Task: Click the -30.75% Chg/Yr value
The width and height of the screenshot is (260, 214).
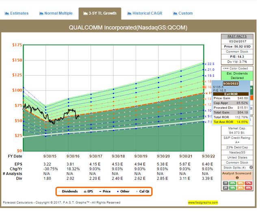Action: point(50,169)
